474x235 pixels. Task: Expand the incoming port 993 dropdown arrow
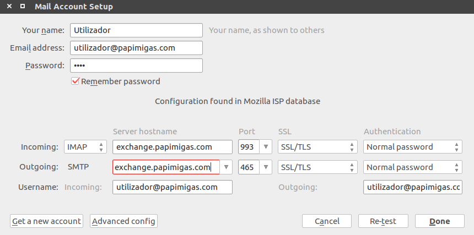point(266,147)
